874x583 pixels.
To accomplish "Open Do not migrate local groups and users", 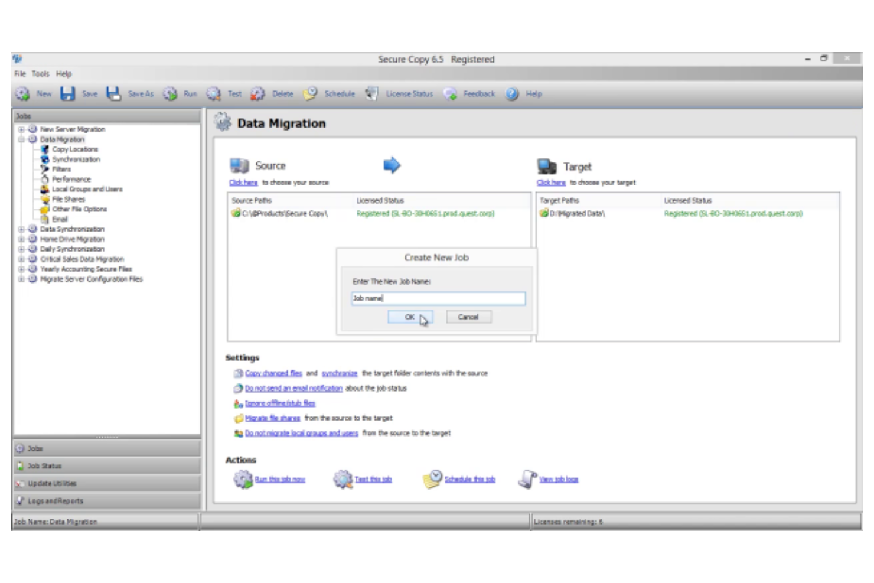I will pyautogui.click(x=302, y=433).
